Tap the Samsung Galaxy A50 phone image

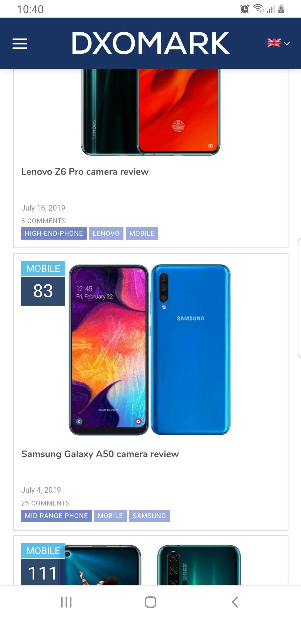tap(150, 350)
